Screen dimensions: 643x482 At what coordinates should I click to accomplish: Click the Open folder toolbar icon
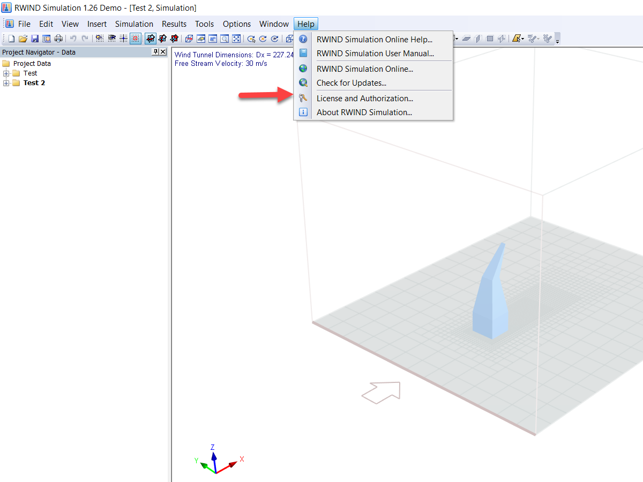[23, 39]
